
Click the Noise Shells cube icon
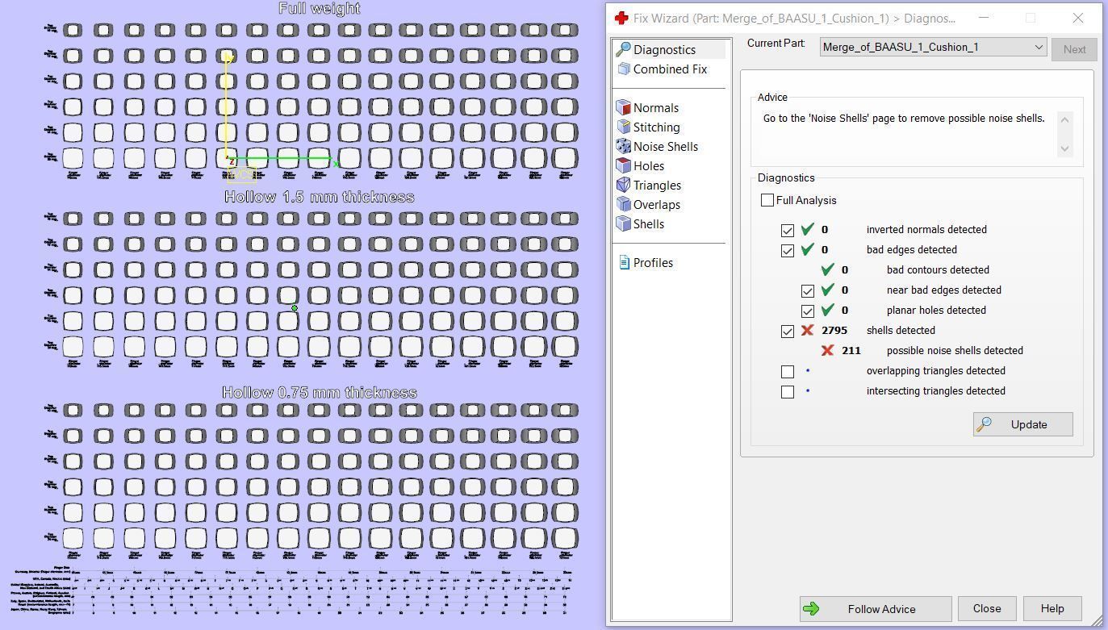point(623,147)
